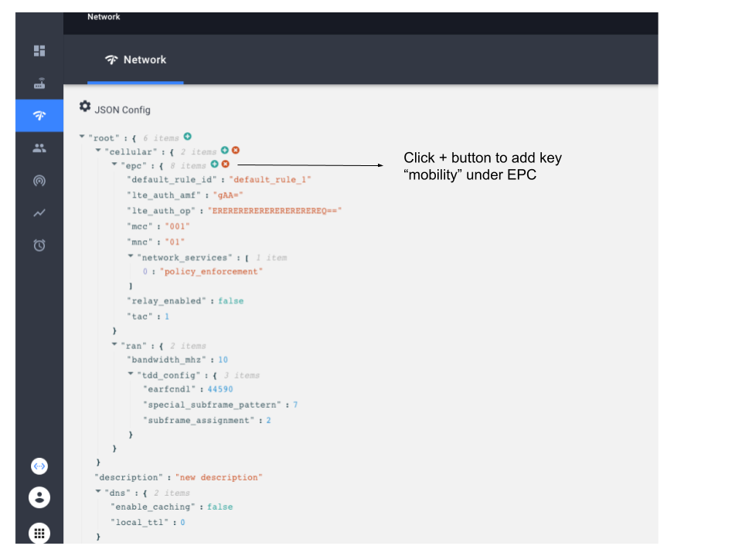The height and width of the screenshot is (556, 742).
Task: Open the Dashboard grid icon in sidebar
Action: (39, 50)
